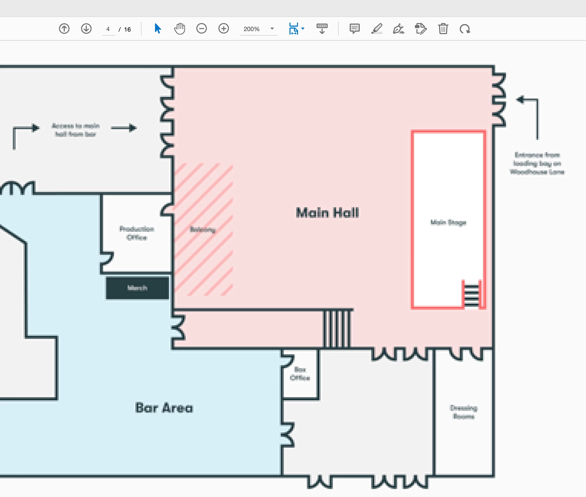Click the edit and export icon
This screenshot has height=497, width=586.
[x=421, y=29]
